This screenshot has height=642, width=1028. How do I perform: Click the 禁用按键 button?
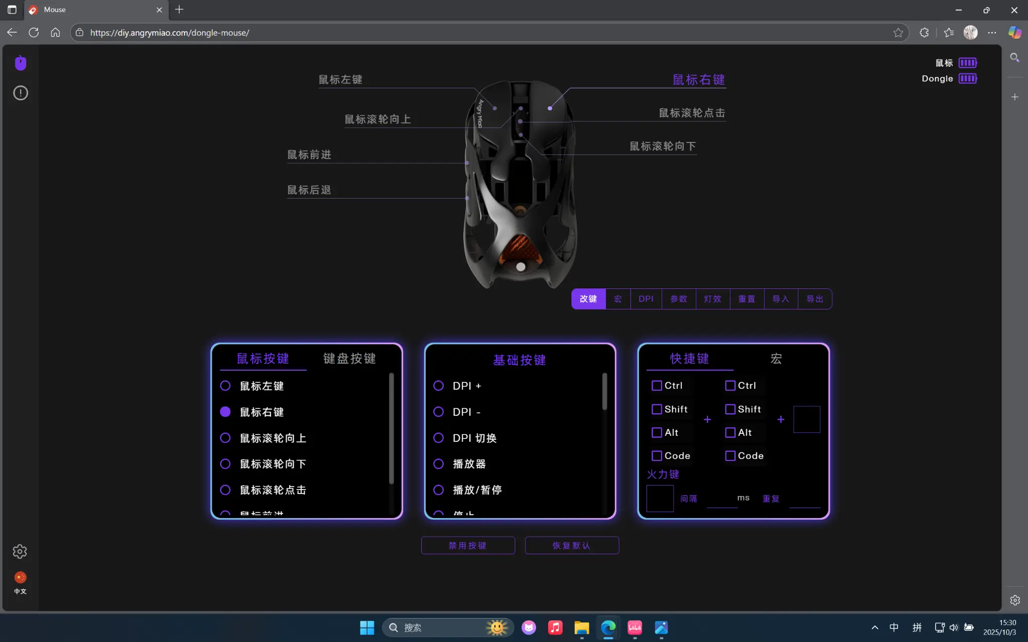[x=467, y=545]
